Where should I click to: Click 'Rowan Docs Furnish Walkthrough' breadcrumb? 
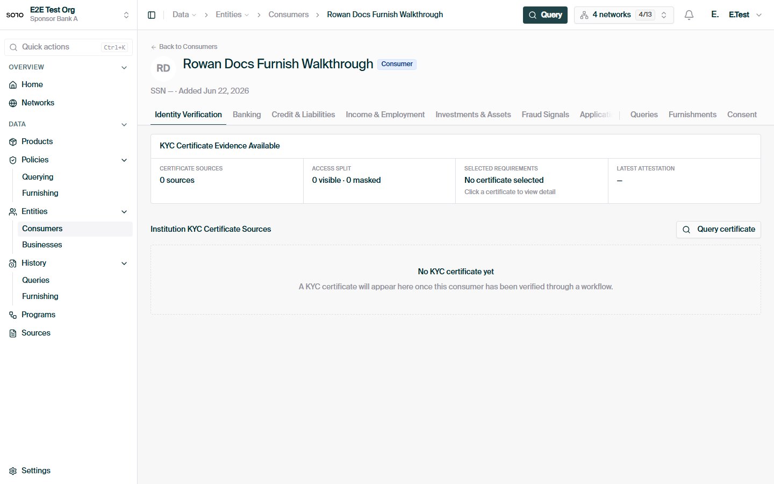[x=385, y=15]
